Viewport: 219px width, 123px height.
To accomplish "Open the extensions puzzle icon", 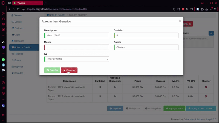I will pos(202,9).
